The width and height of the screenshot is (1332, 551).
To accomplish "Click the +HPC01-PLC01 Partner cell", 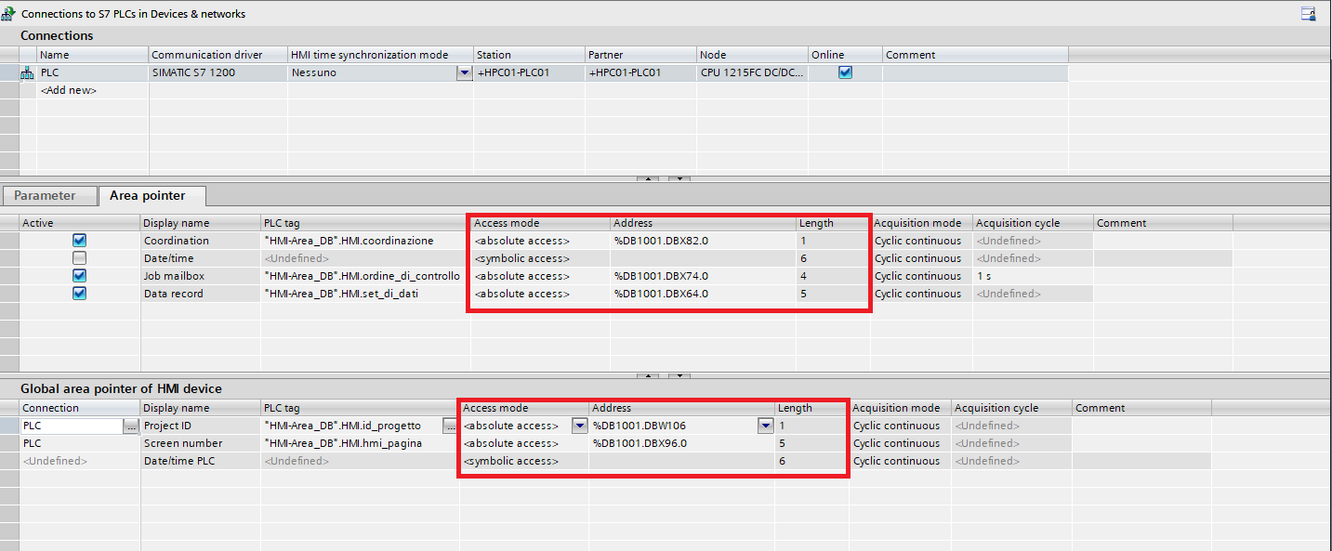I will pyautogui.click(x=640, y=72).
